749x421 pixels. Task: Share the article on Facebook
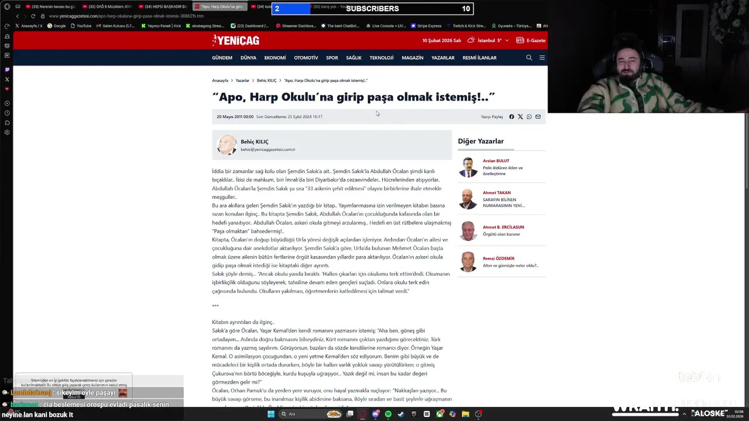coord(511,117)
